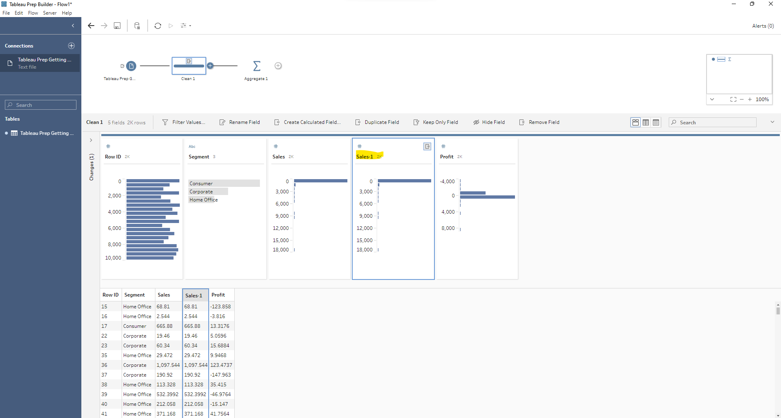Viewport: 781px width, 418px height.
Task: Click the -123.858 Profit cell
Action: coord(220,307)
